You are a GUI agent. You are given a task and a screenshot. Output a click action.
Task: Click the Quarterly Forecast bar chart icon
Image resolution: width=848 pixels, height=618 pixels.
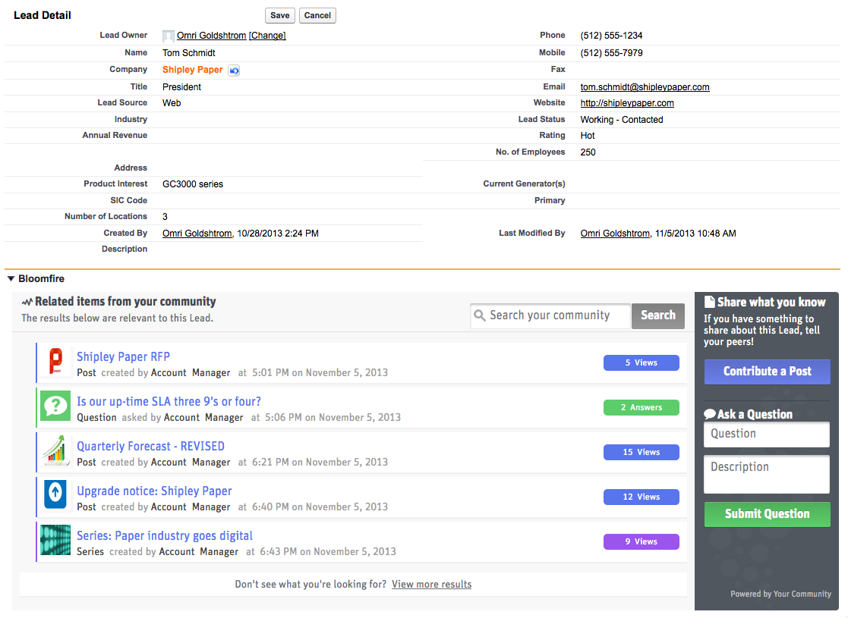pyautogui.click(x=55, y=452)
